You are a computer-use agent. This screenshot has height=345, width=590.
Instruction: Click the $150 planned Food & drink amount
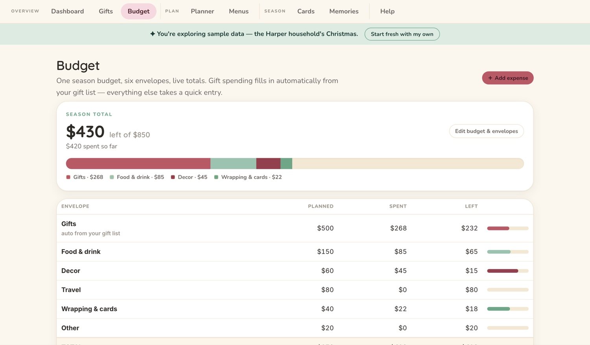click(325, 252)
